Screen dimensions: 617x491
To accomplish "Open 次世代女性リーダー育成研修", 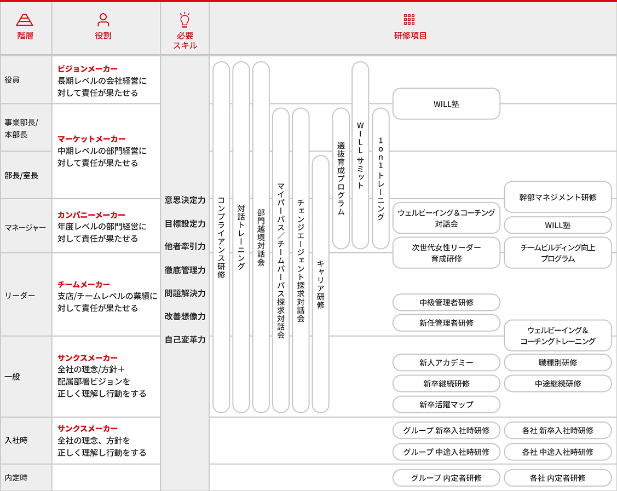I will coord(446,252).
